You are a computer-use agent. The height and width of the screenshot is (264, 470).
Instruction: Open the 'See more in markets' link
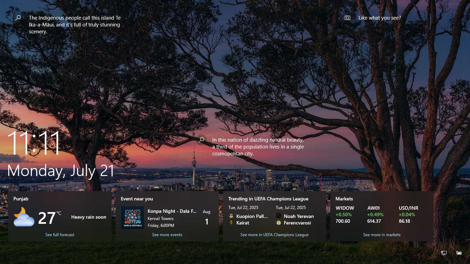point(382,235)
